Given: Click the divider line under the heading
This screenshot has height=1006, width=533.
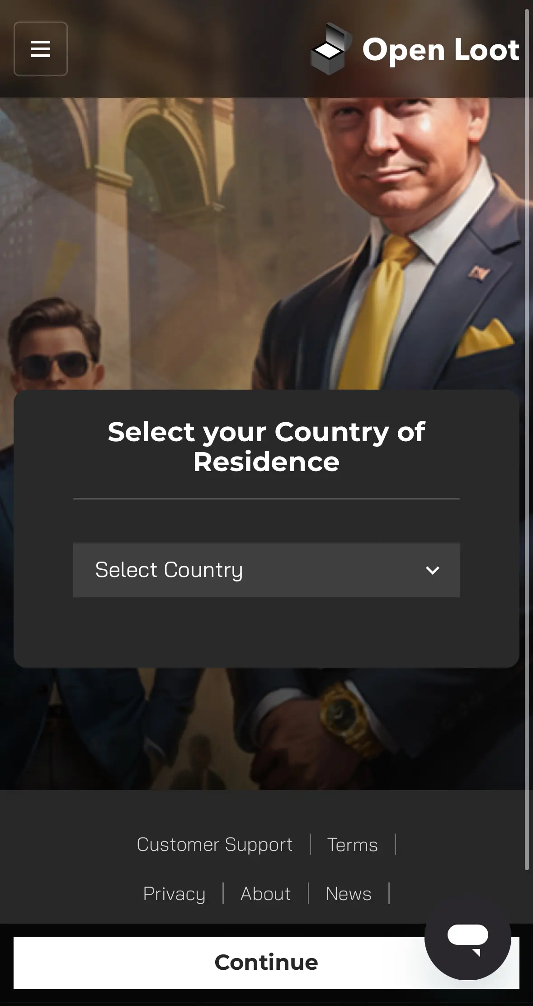Looking at the screenshot, I should coord(266,499).
